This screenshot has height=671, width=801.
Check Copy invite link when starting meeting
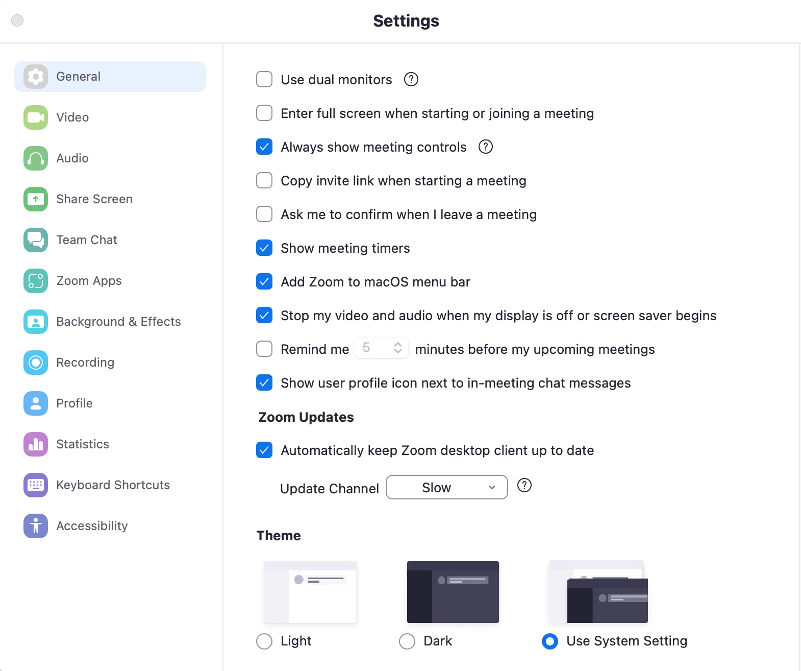[264, 180]
